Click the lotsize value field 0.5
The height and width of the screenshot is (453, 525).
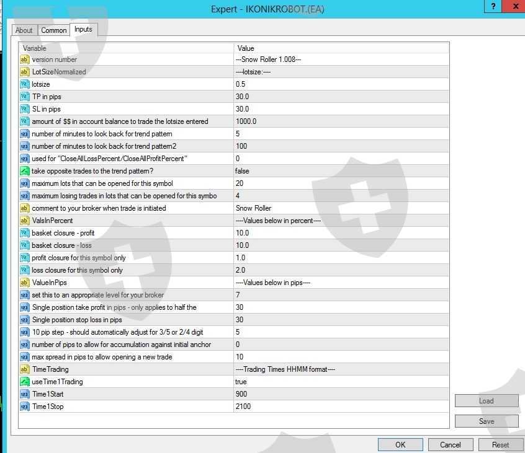(x=341, y=84)
